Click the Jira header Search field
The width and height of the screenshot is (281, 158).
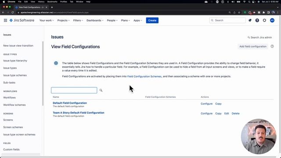pyautogui.click(x=227, y=21)
